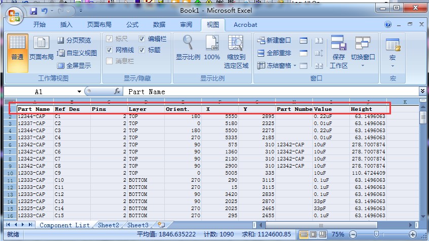
Task: Zoom in with the plus button
Action: click(x=413, y=234)
